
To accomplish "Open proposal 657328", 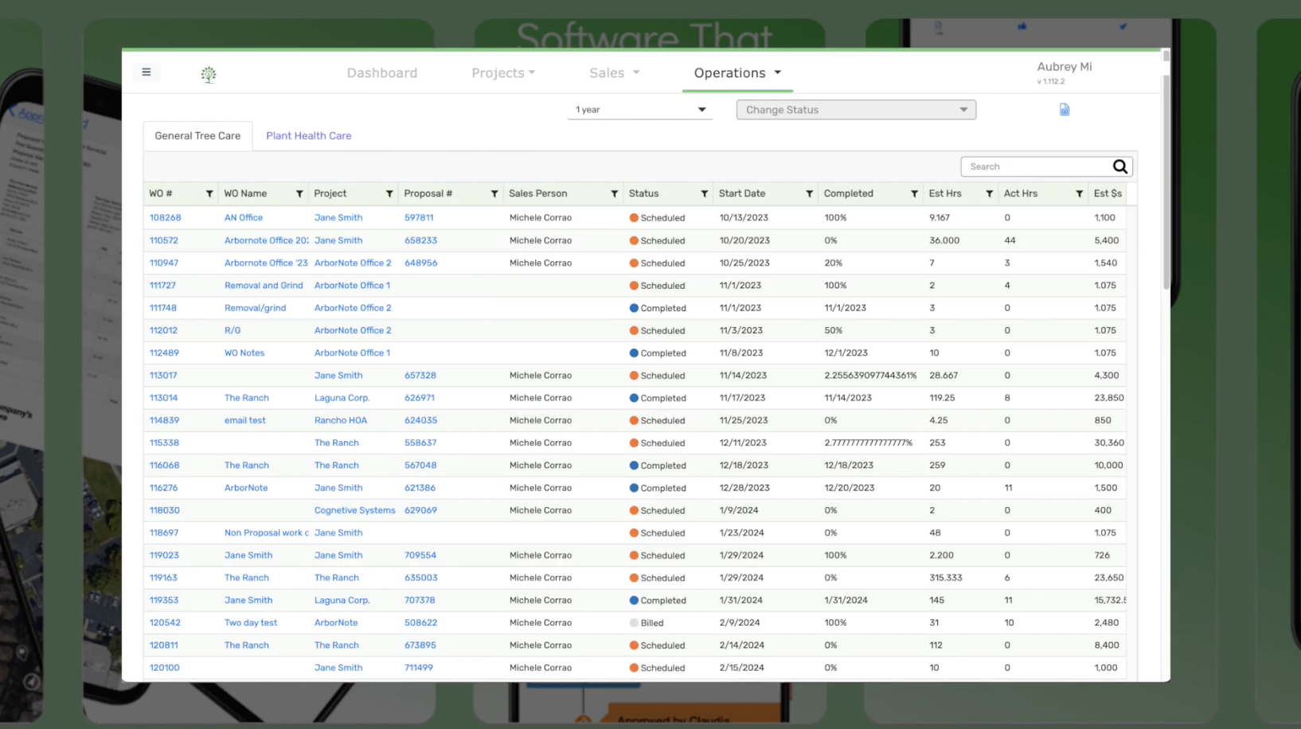I will click(x=420, y=376).
